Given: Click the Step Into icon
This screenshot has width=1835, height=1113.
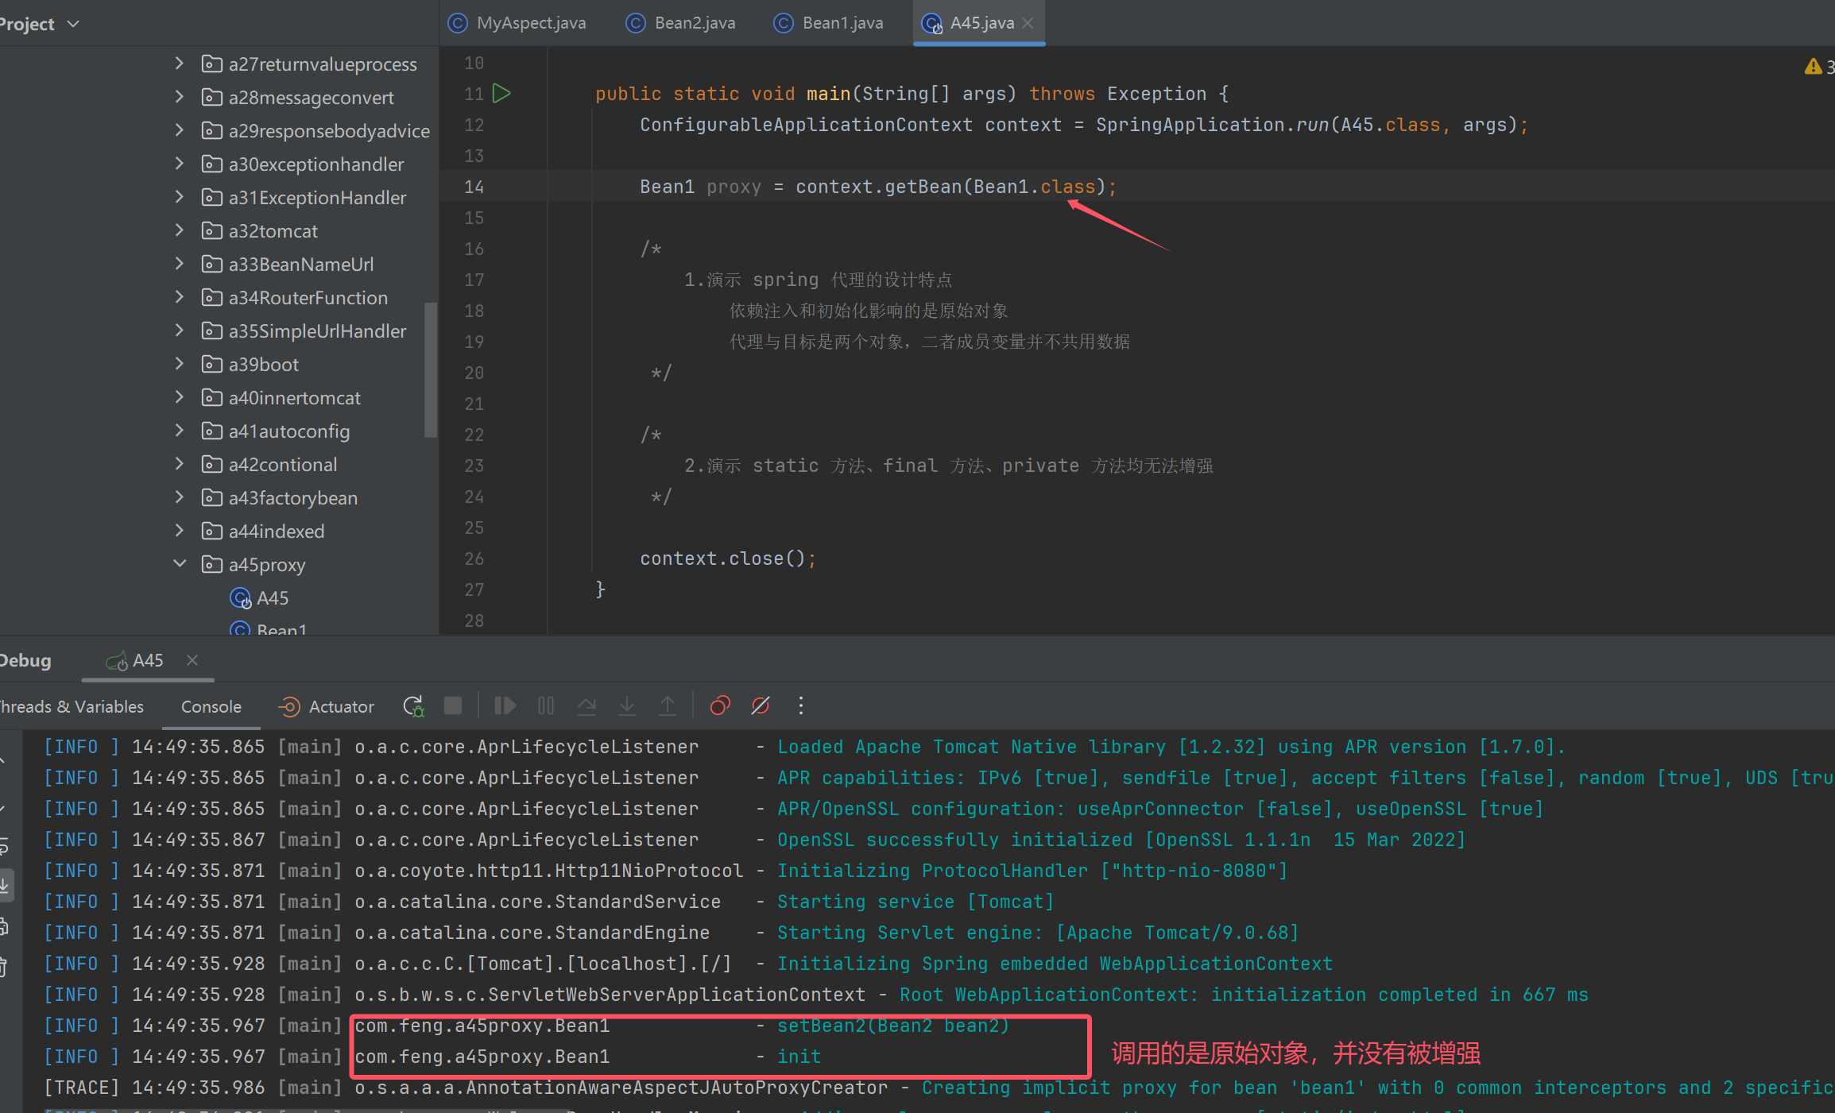Looking at the screenshot, I should 627,705.
